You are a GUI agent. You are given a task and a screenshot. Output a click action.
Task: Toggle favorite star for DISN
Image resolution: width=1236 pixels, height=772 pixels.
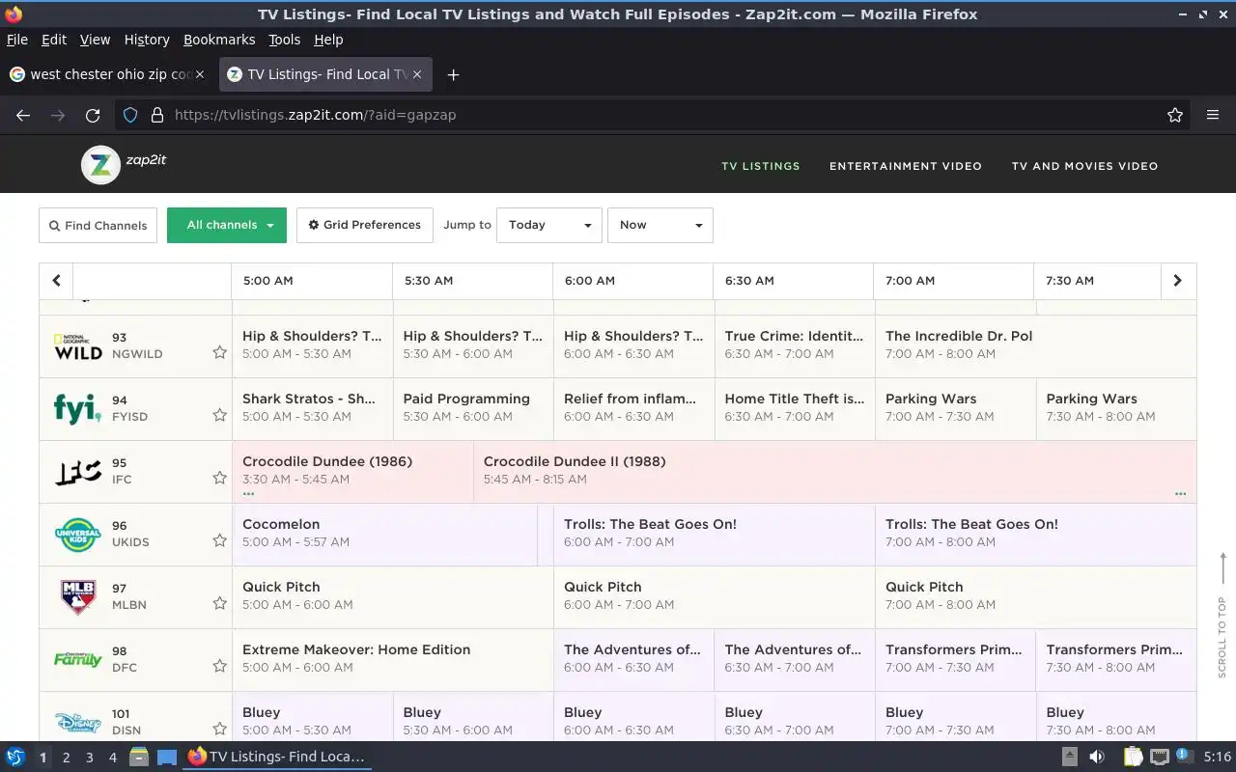(x=219, y=729)
